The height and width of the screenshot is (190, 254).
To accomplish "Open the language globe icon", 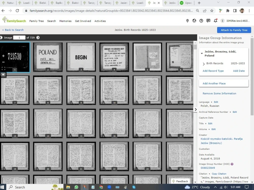I will [x=194, y=21].
